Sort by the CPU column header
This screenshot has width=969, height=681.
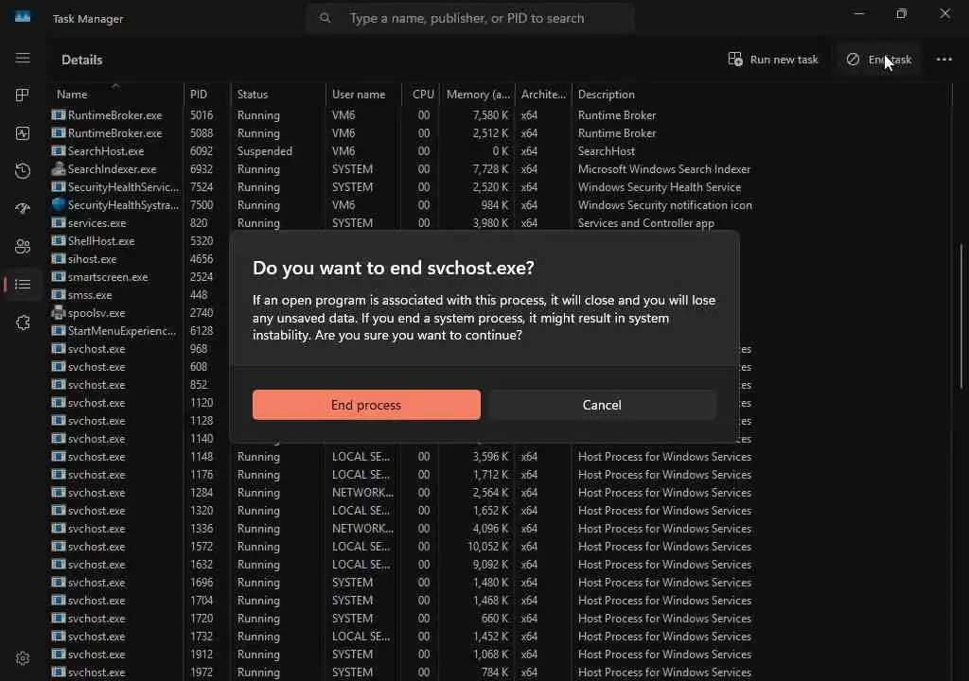click(x=421, y=95)
